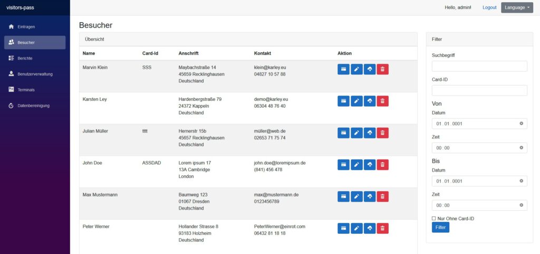
Task: Open card button for Max Mustermann
Action: coord(343,196)
